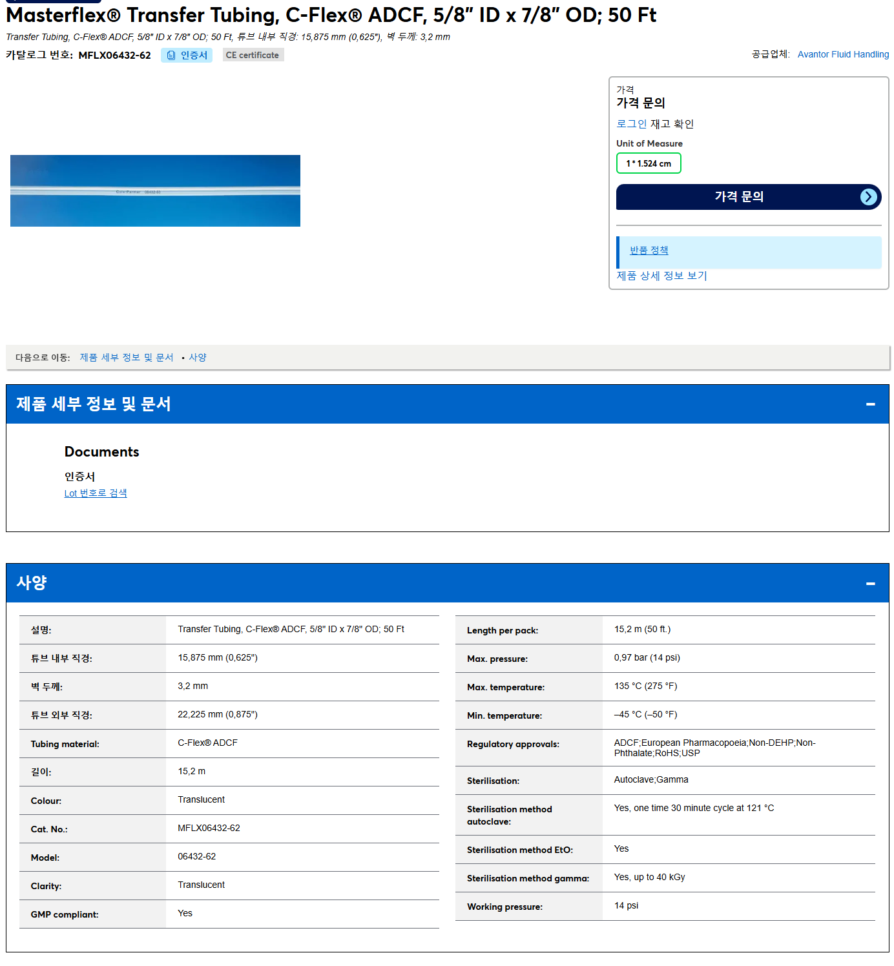Click the Working pressure value '14 psi'
The image size is (894, 966).
click(626, 906)
